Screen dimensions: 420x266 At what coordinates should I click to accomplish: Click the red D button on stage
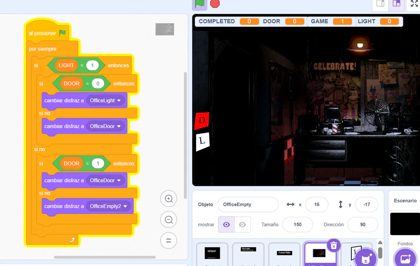(x=202, y=121)
